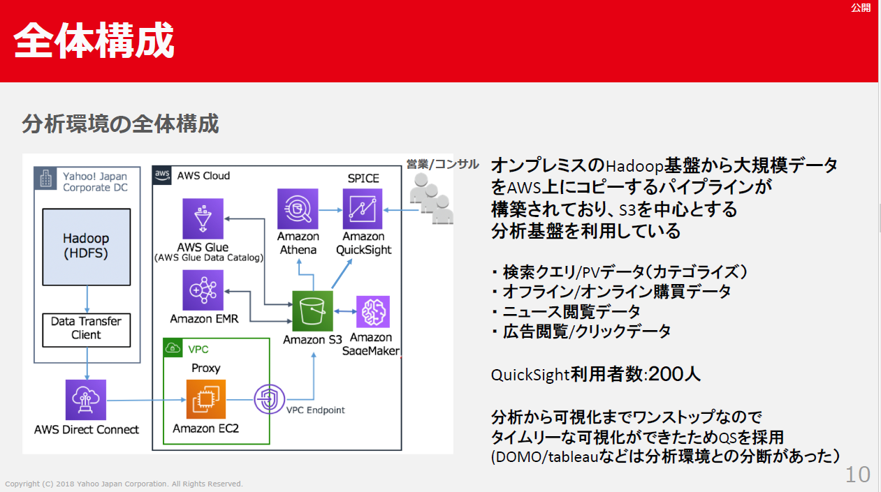Click the 営業/コンサル label
The width and height of the screenshot is (881, 492).
(x=443, y=164)
